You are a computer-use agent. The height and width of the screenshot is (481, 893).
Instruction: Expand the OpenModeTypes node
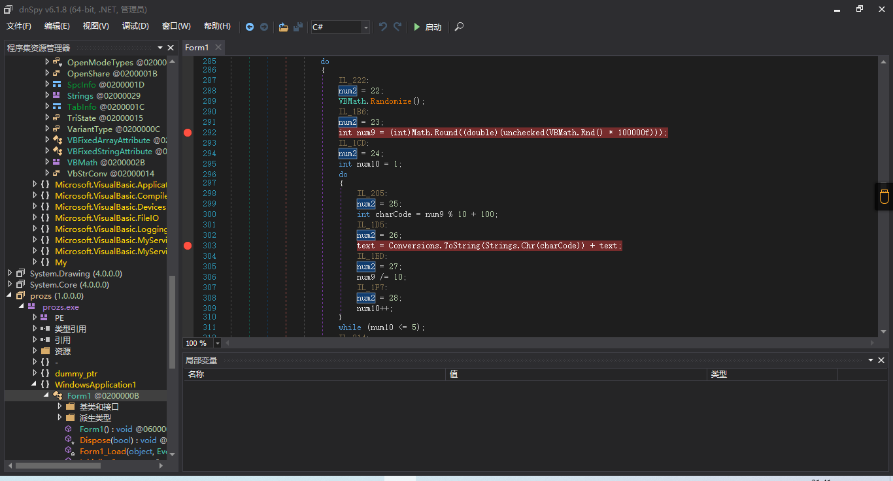[47, 62]
